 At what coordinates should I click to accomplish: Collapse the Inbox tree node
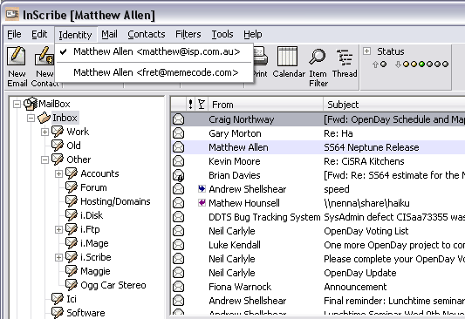31,118
